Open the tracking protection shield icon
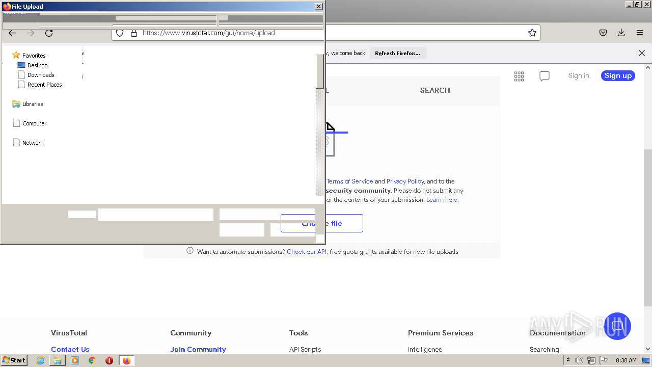Viewport: 652px width, 367px height. click(x=120, y=33)
